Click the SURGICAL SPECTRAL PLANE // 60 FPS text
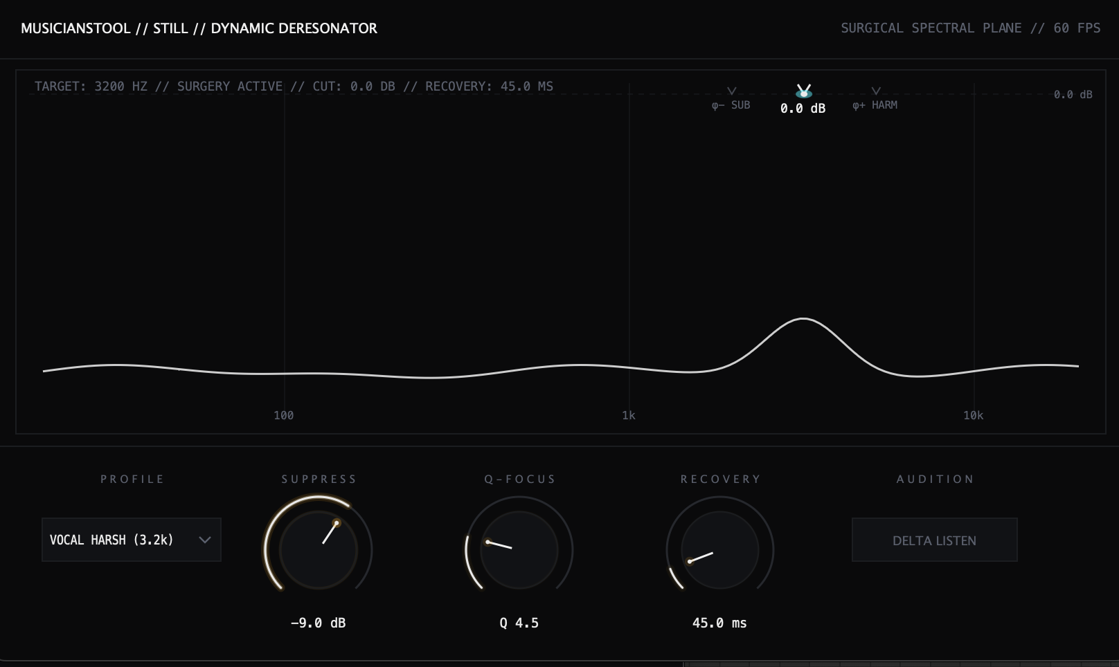Image resolution: width=1119 pixels, height=667 pixels. coord(970,28)
